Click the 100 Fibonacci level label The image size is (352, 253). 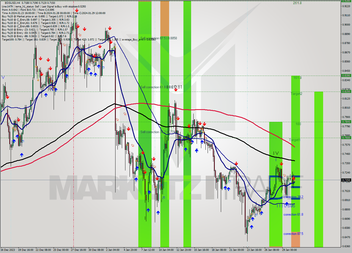click(x=298, y=124)
